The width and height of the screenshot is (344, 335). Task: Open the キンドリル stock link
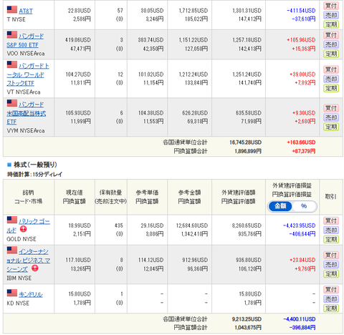pos(31,294)
